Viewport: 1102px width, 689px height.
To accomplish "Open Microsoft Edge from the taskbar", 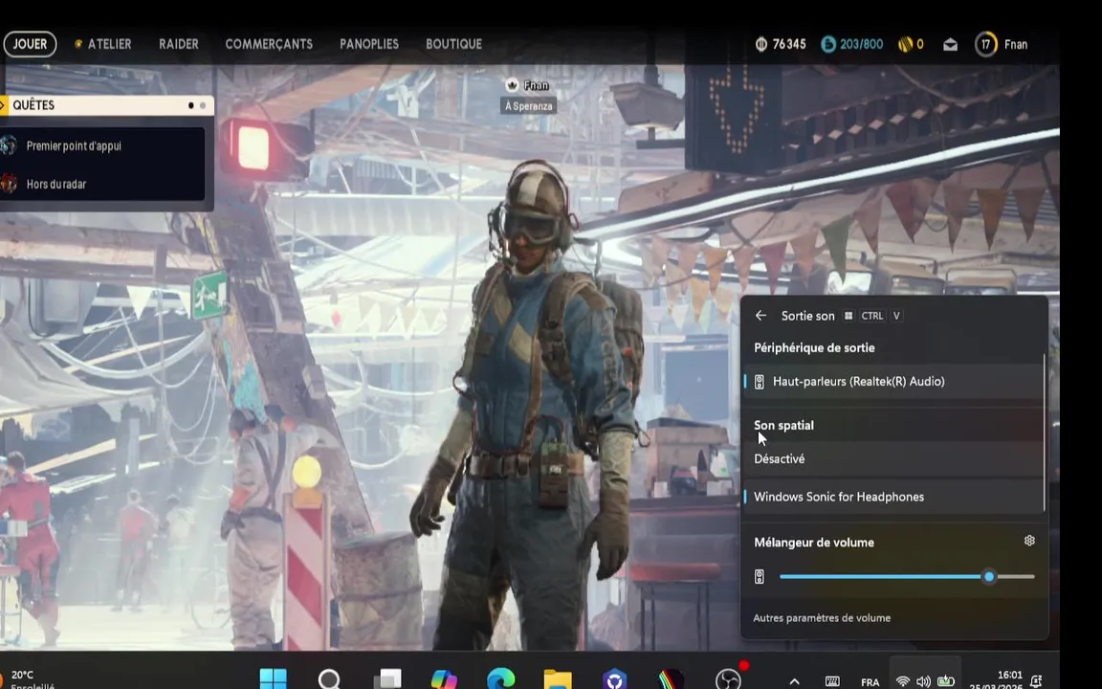I will point(500,679).
